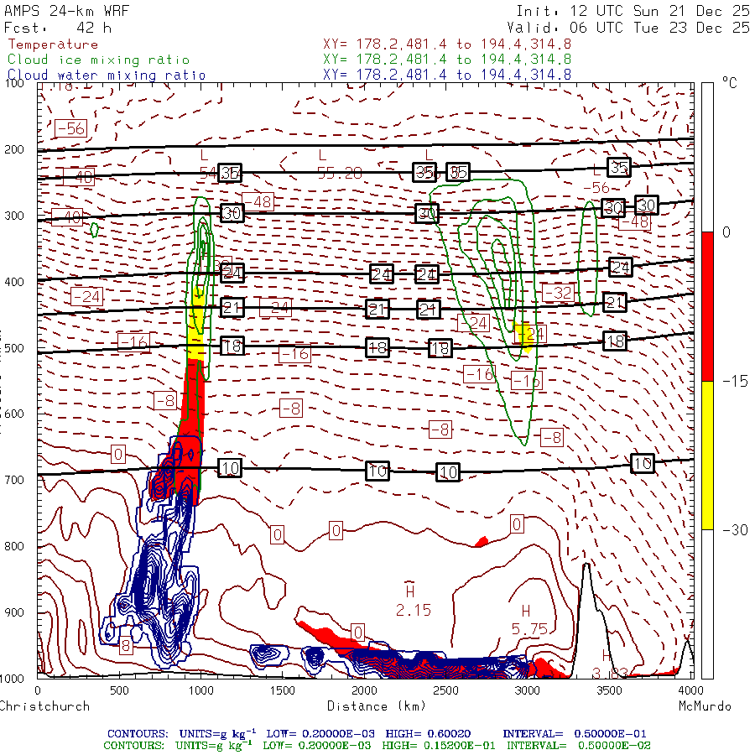Click the 800 hPa pressure axis tick

tap(14, 546)
